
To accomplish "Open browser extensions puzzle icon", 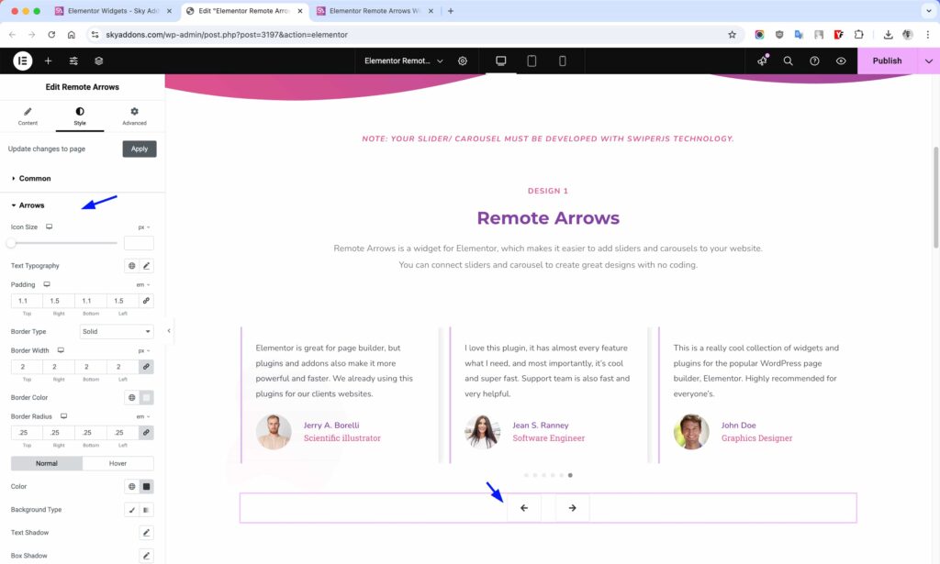I will 858,35.
